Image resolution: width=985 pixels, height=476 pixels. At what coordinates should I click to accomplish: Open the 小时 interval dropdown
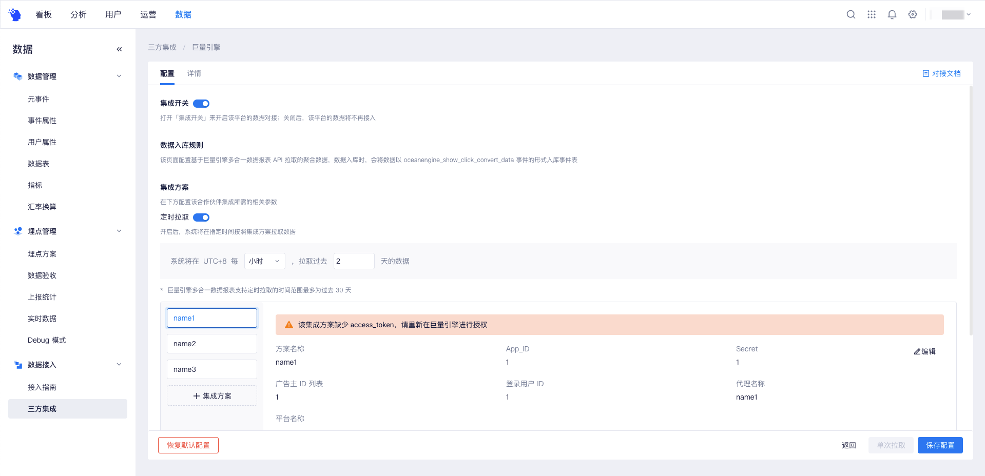tap(264, 261)
